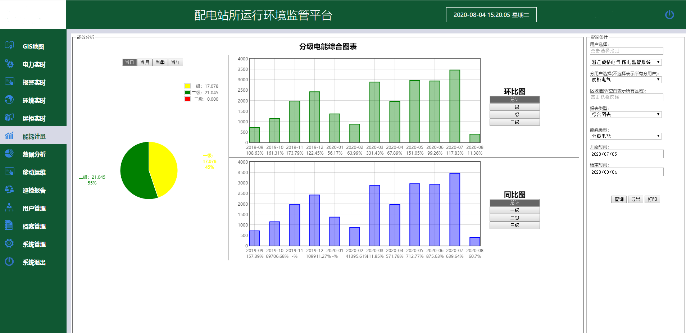Click the green slice of the pie chart
Viewport: 686px width, 333px height.
(x=135, y=173)
